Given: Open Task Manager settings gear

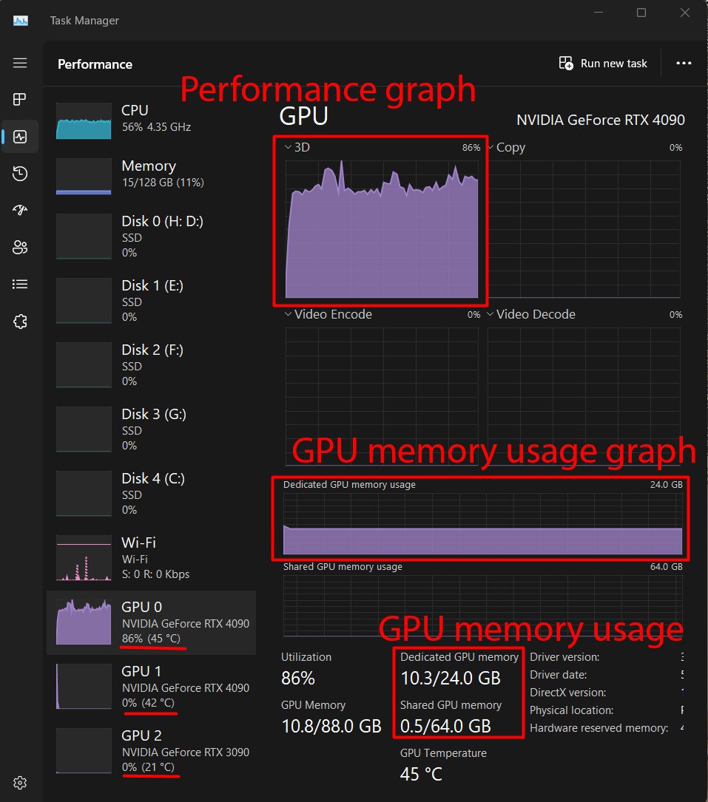Looking at the screenshot, I should [x=20, y=783].
